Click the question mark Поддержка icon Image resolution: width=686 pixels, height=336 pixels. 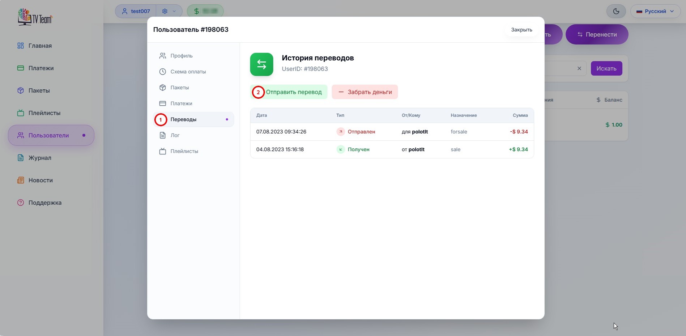[x=21, y=203]
